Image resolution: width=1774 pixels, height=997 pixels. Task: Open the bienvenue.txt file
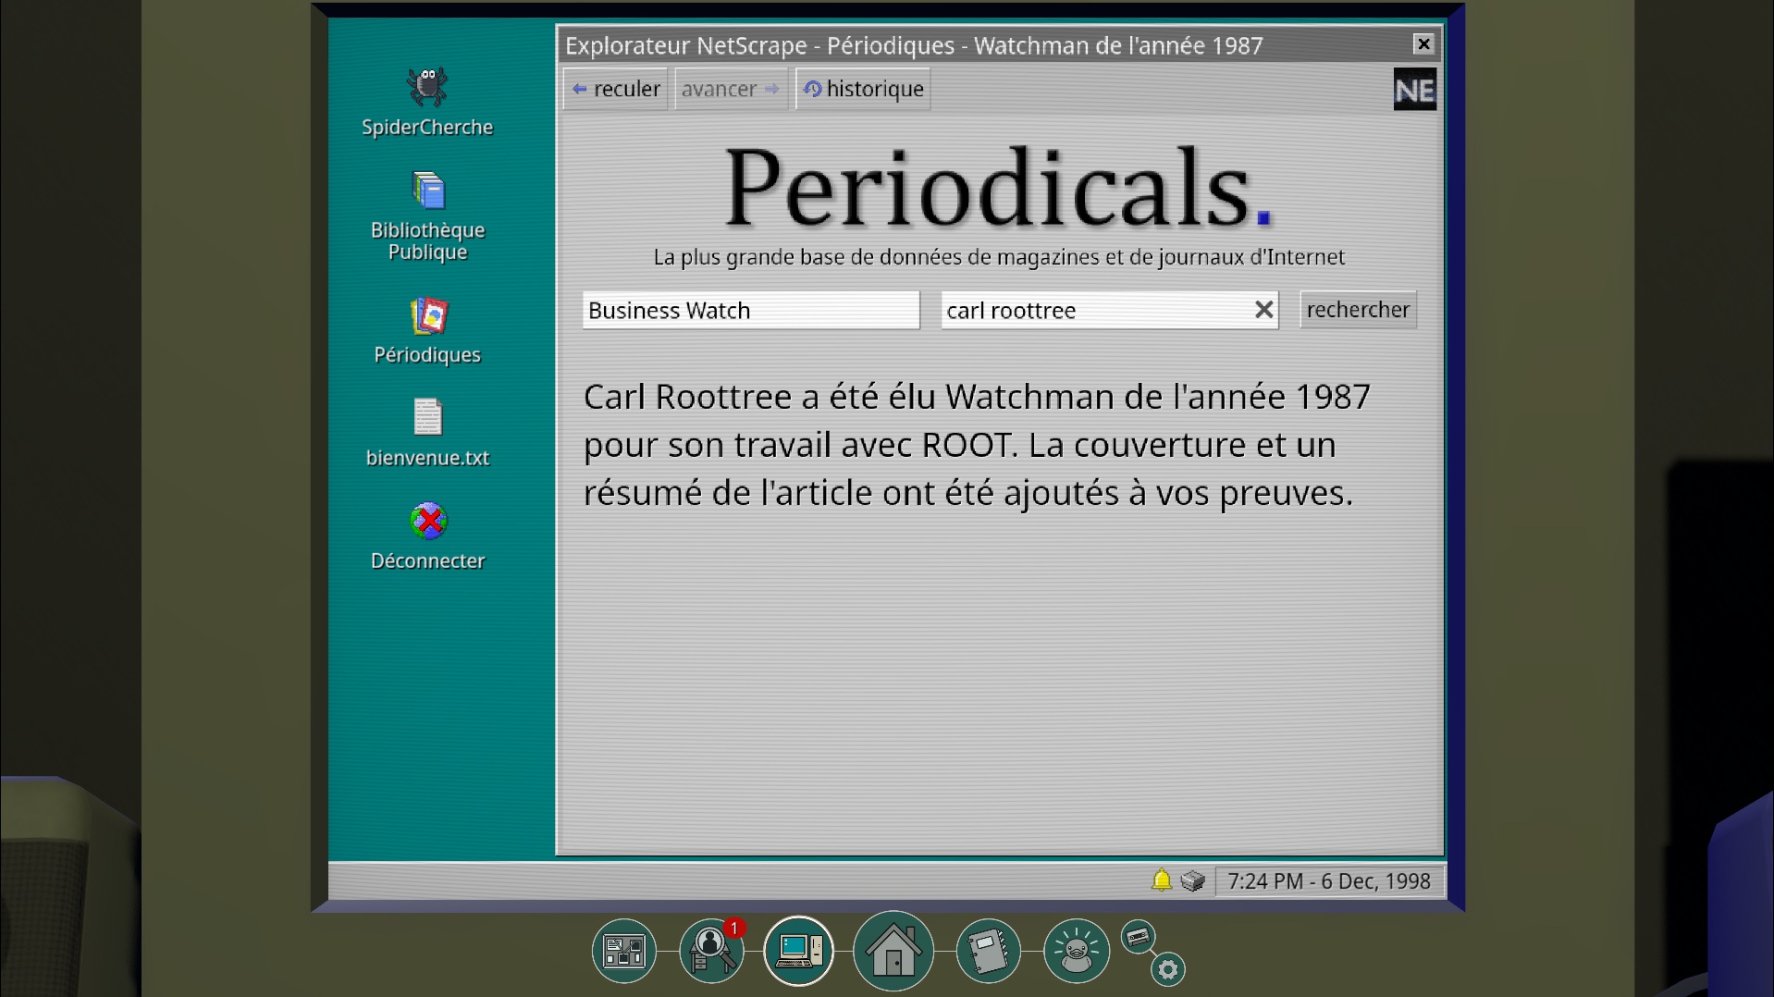pos(427,418)
